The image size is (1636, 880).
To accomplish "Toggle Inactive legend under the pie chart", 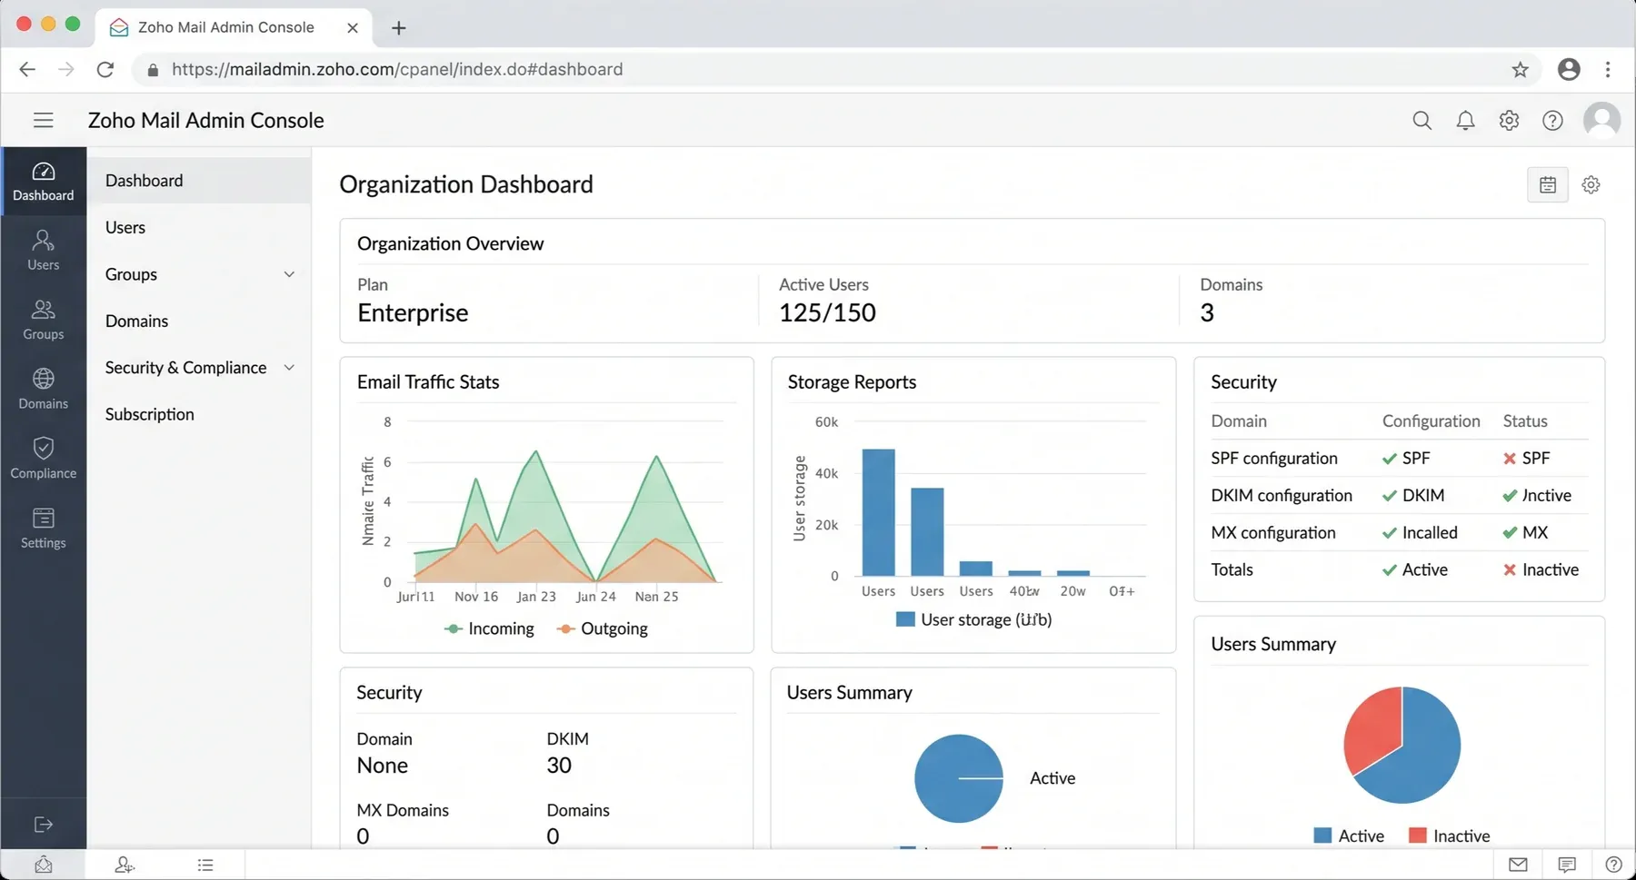I will [x=1449, y=836].
